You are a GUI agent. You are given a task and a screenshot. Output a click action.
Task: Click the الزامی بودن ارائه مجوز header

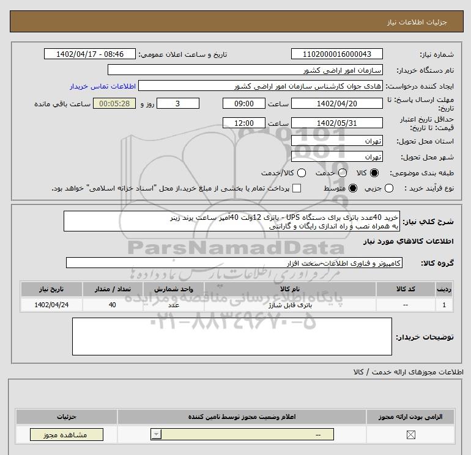pyautogui.click(x=410, y=417)
